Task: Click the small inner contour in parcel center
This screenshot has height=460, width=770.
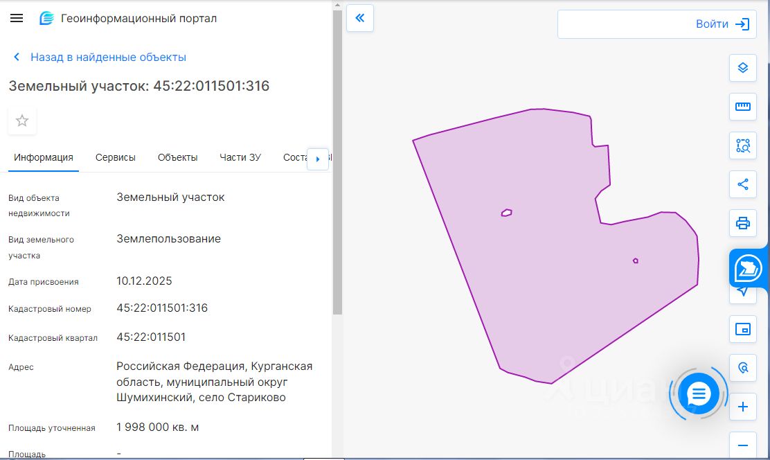Action: point(507,213)
